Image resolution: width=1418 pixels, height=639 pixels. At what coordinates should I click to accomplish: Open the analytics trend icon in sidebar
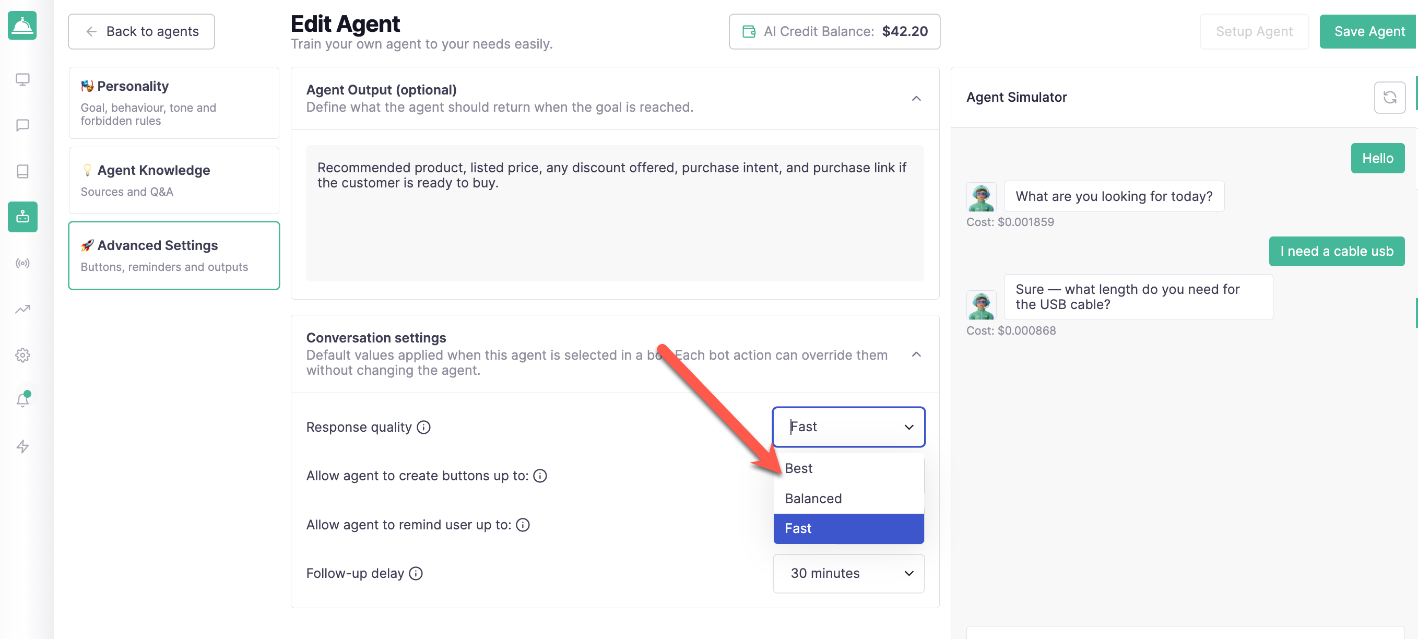[x=22, y=309]
